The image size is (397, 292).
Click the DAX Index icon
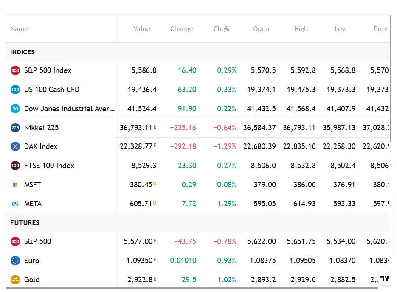click(15, 146)
